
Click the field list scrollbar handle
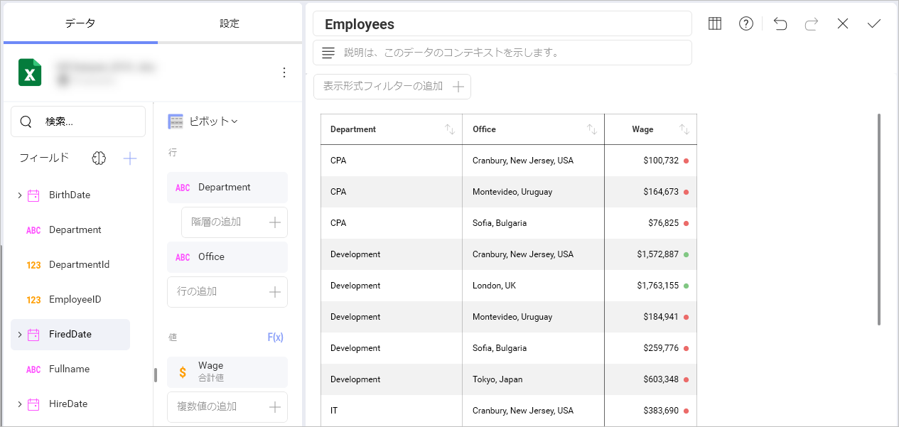[156, 375]
